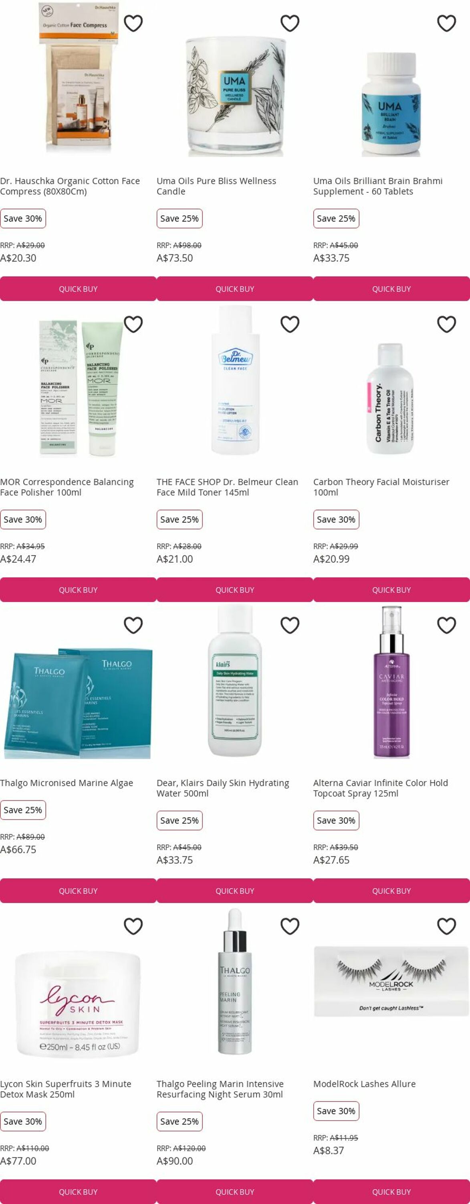Quick Buy the Klairs Hydrating Water
This screenshot has height=1204, width=470.
pyautogui.click(x=235, y=891)
